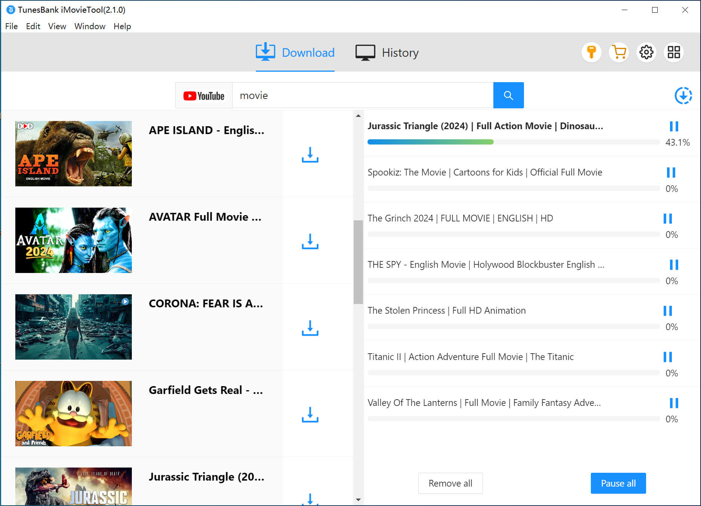Click the blue search magnifier button
The height and width of the screenshot is (506, 701).
click(508, 95)
